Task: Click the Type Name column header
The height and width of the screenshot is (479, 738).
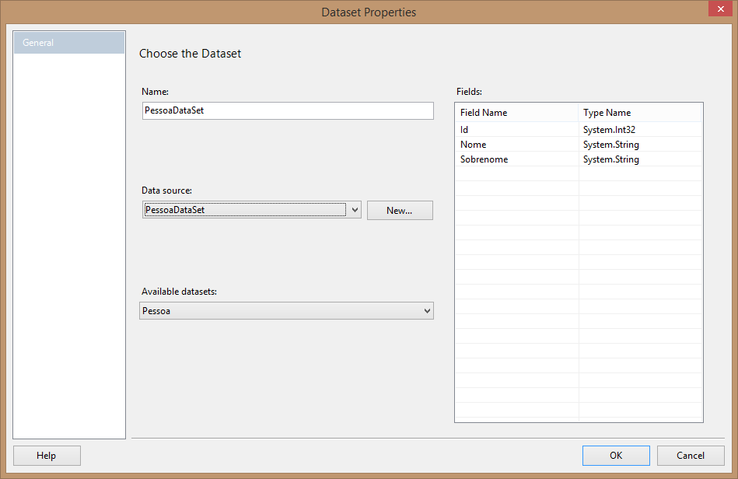Action: (x=639, y=113)
